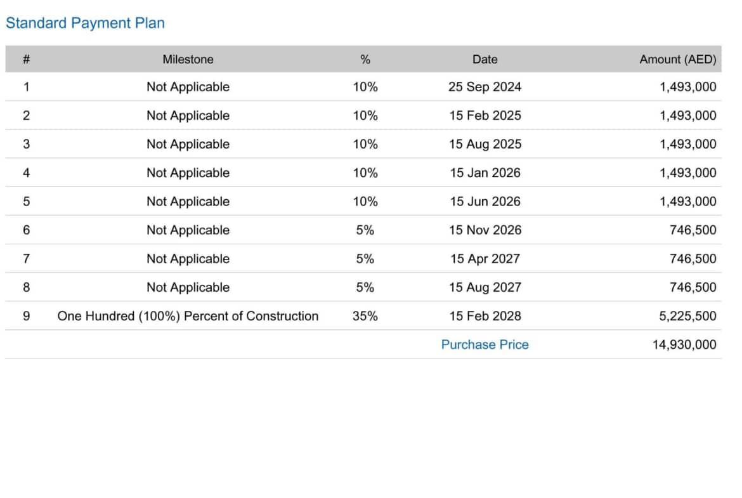Viewport: 742px width, 498px height.
Task: Select the 15 Aug 2025 date cell
Action: (x=485, y=144)
